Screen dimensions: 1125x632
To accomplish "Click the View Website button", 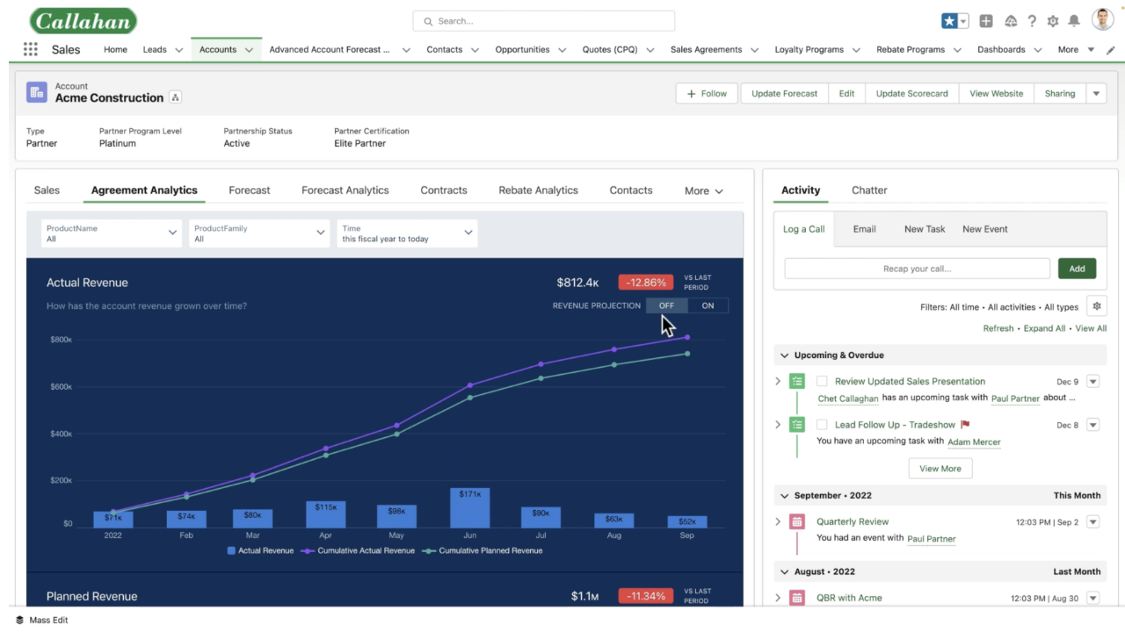I will [996, 93].
